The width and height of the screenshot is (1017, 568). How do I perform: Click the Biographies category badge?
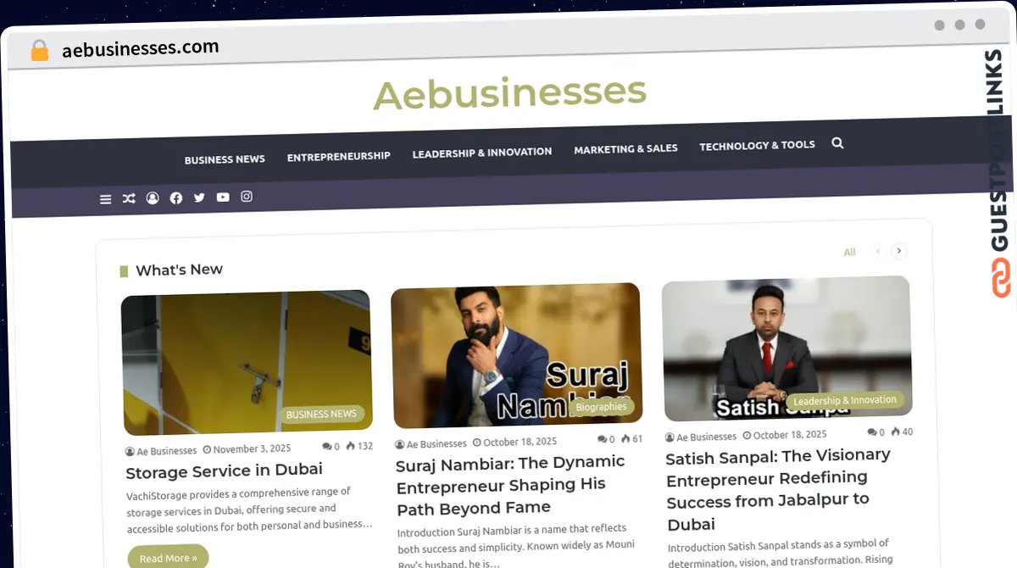(x=601, y=407)
